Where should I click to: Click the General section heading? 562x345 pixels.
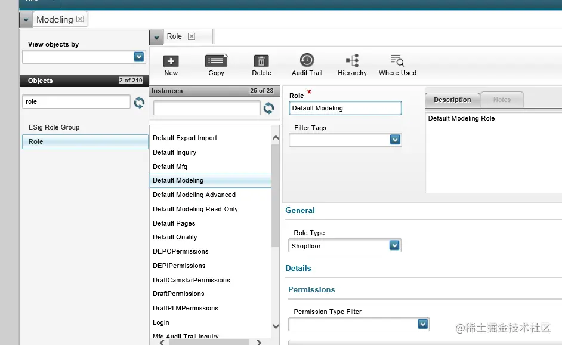click(x=300, y=211)
